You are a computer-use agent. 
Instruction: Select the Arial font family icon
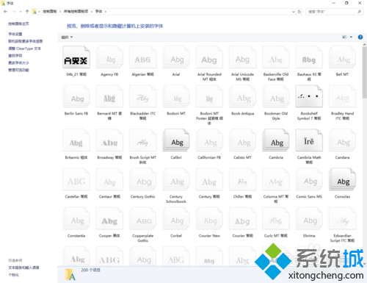[x=176, y=57]
